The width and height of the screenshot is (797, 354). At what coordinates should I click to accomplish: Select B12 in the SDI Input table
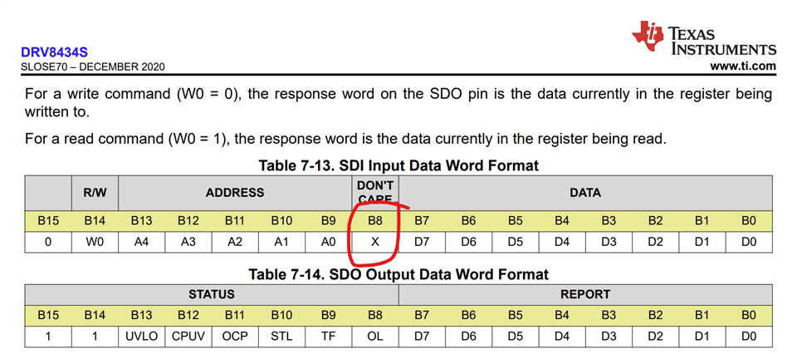coord(188,221)
